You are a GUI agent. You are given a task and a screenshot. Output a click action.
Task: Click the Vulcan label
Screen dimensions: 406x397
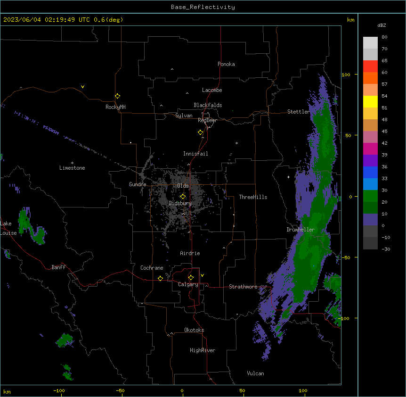pos(256,373)
